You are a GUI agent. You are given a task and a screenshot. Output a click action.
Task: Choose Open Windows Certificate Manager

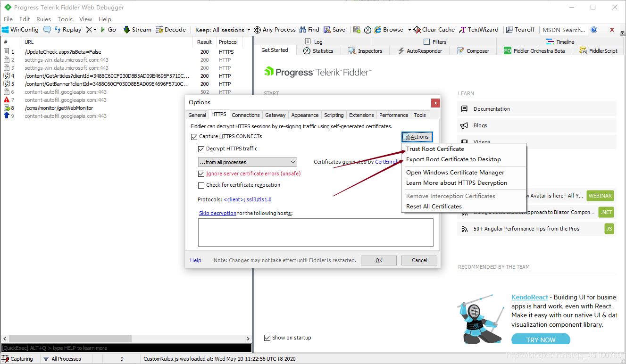455,173
